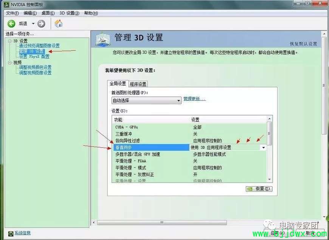This screenshot has width=329, height=240.
Task: Click the green Back arrow button
Action: pos(11,23)
